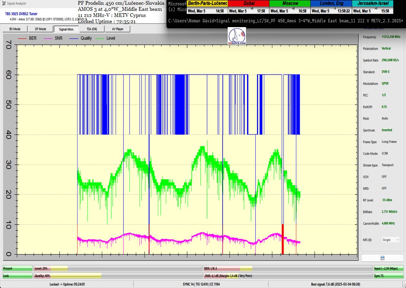The width and height of the screenshot is (406, 288).
Task: Click the panel button below MIS dropdown
Action: tap(382, 258)
